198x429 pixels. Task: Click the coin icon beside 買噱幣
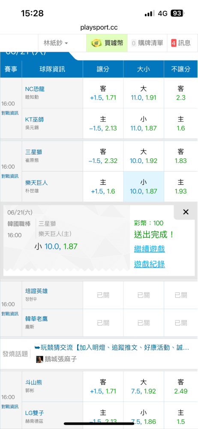pyautogui.click(x=96, y=43)
